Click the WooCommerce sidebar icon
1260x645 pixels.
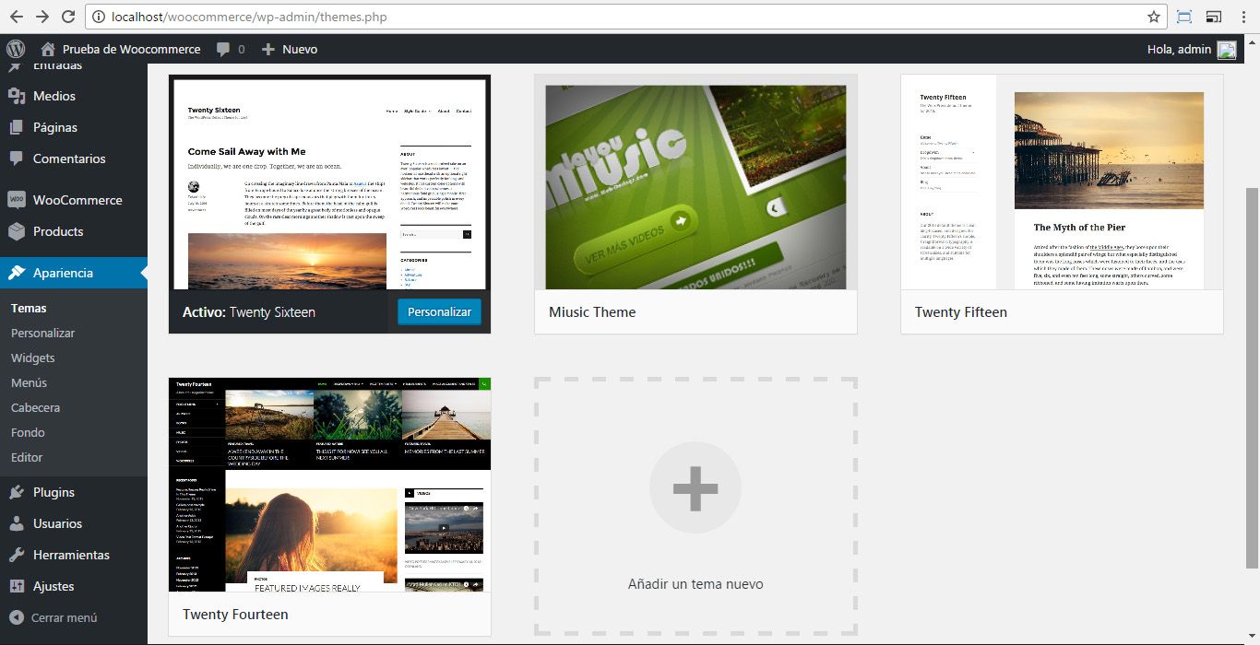click(16, 200)
